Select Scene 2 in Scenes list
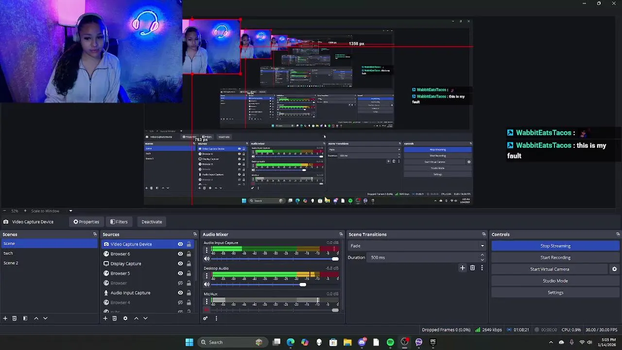This screenshot has height=350, width=622. [x=49, y=263]
